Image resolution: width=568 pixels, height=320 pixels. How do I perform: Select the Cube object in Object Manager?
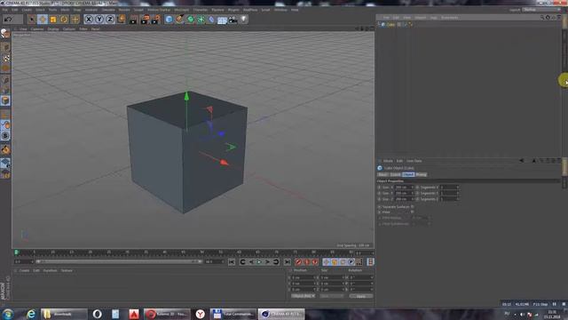tap(390, 24)
